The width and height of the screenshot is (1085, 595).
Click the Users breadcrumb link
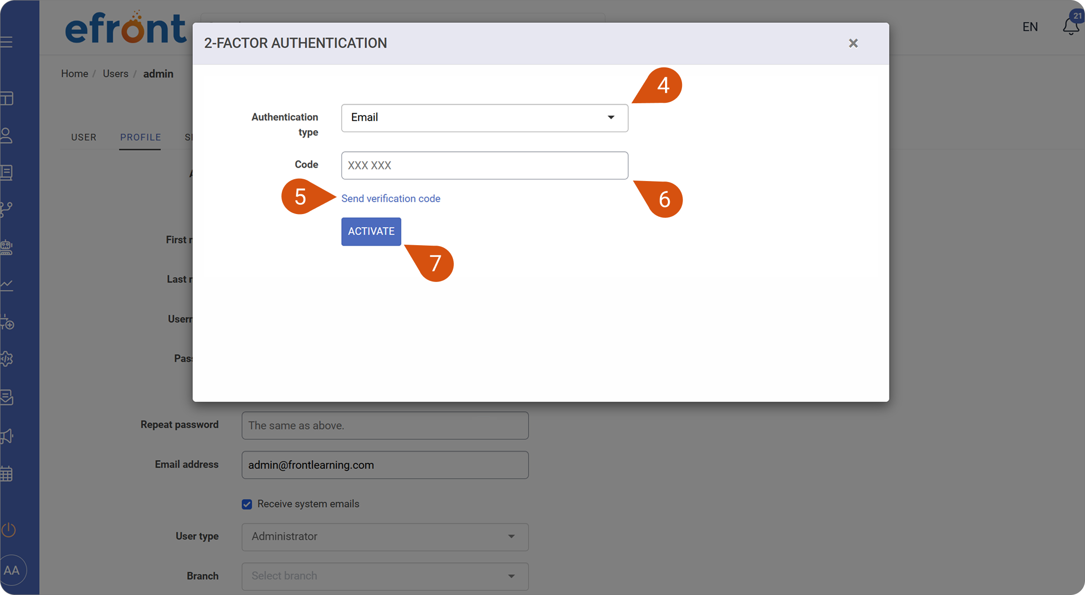(x=115, y=74)
